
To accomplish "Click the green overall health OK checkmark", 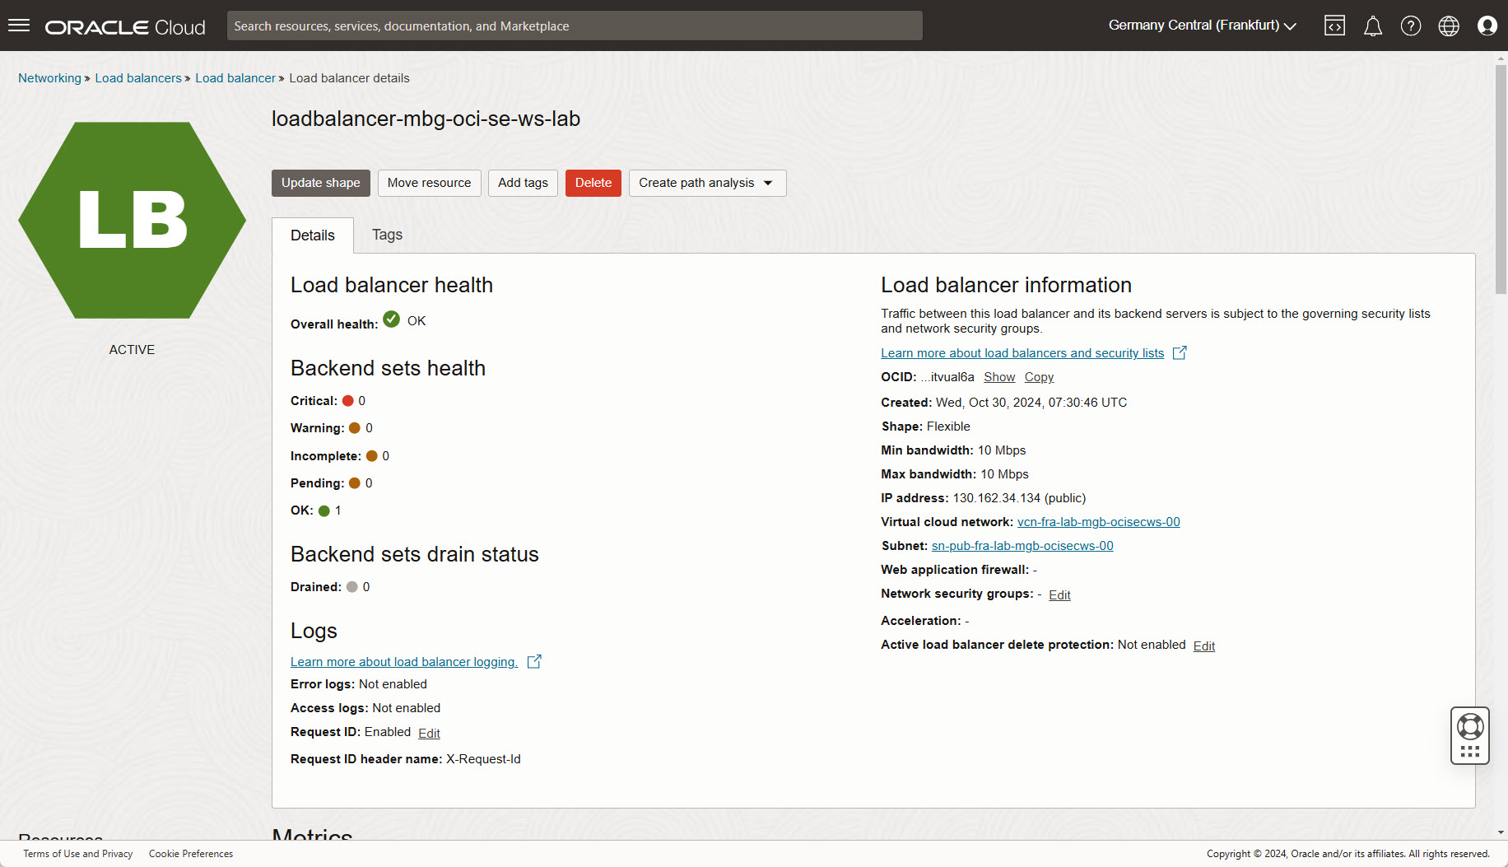I will (x=392, y=319).
